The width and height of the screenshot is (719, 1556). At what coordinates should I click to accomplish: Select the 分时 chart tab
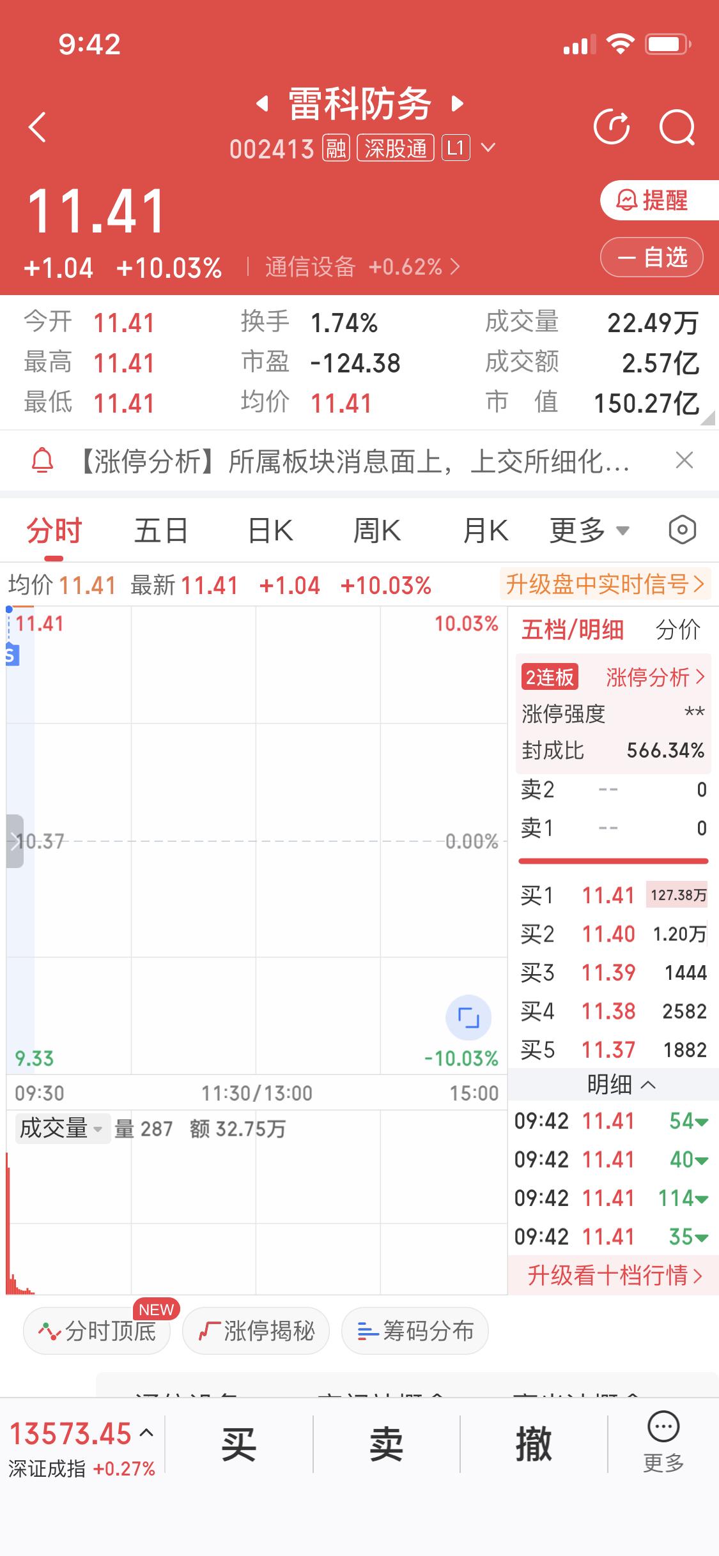tap(54, 531)
